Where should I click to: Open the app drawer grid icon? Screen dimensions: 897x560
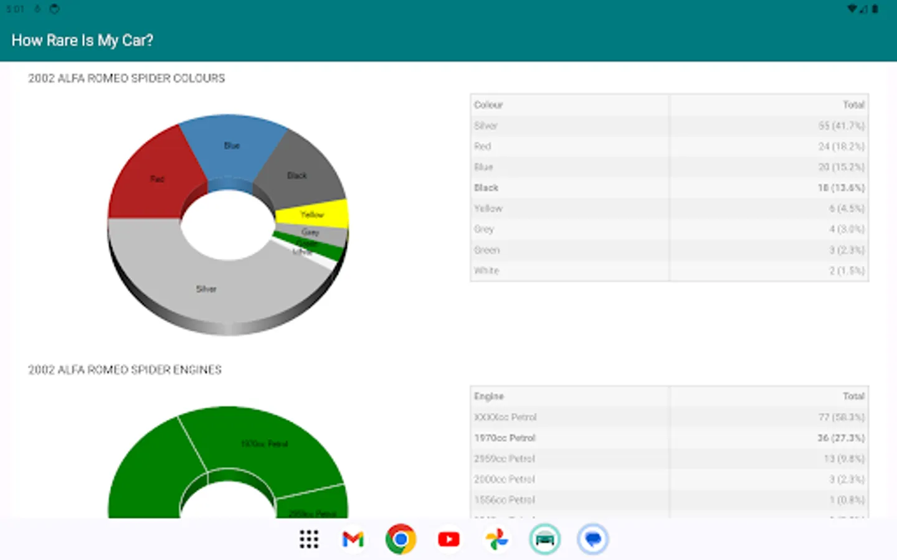click(x=309, y=539)
